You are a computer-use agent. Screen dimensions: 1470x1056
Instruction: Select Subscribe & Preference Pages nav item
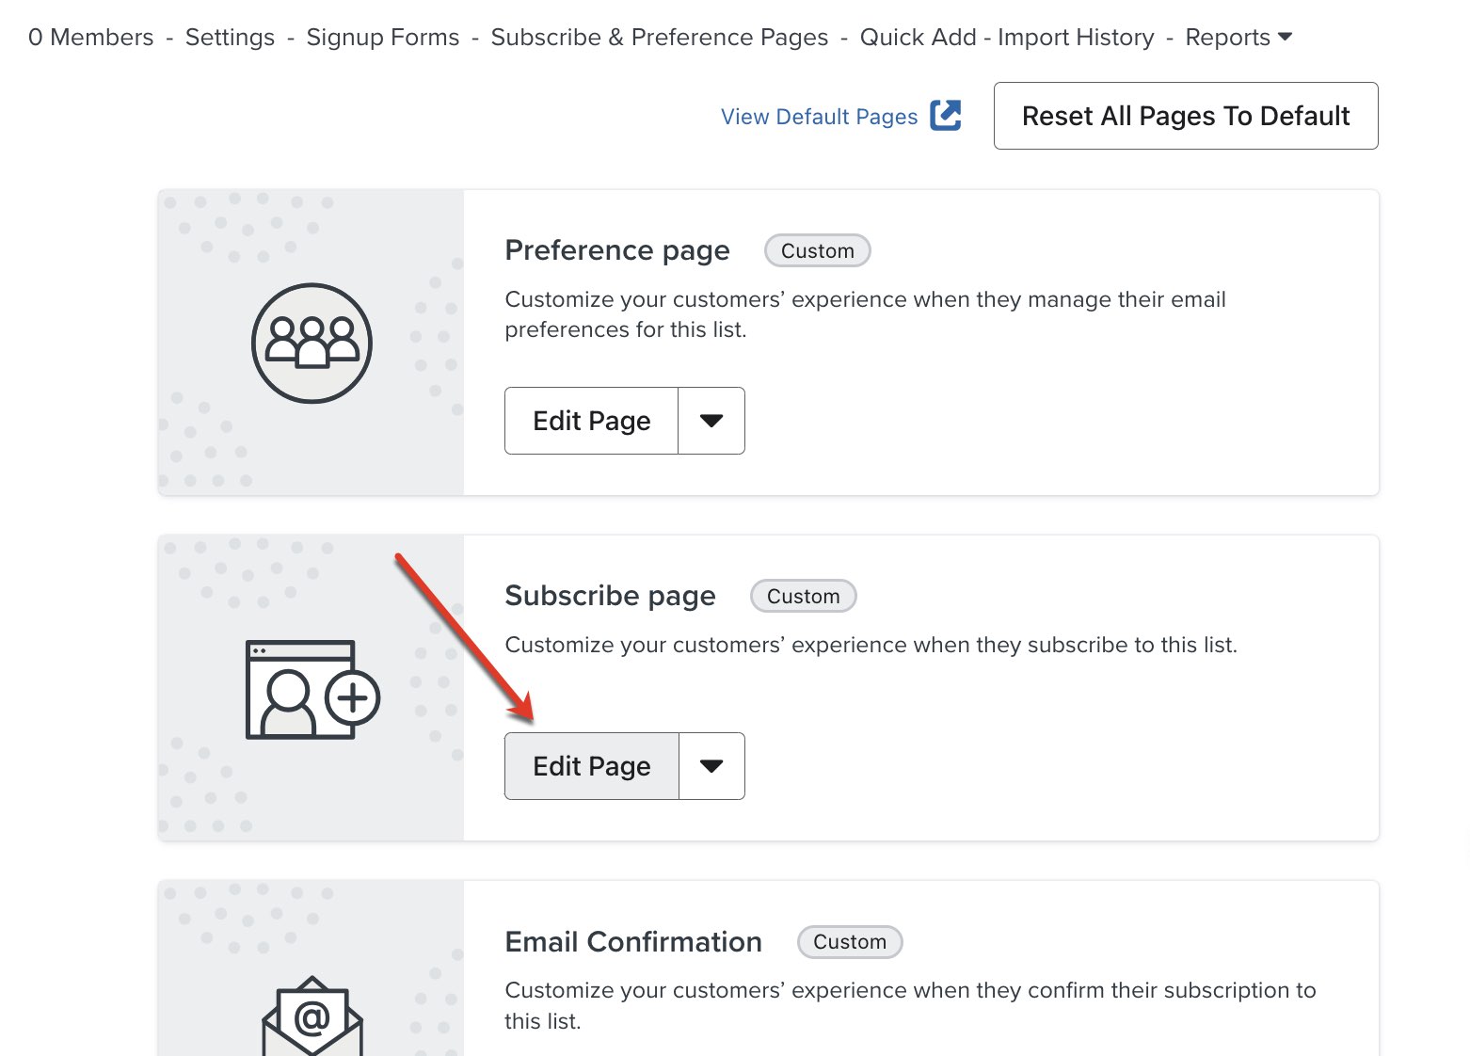click(x=659, y=38)
